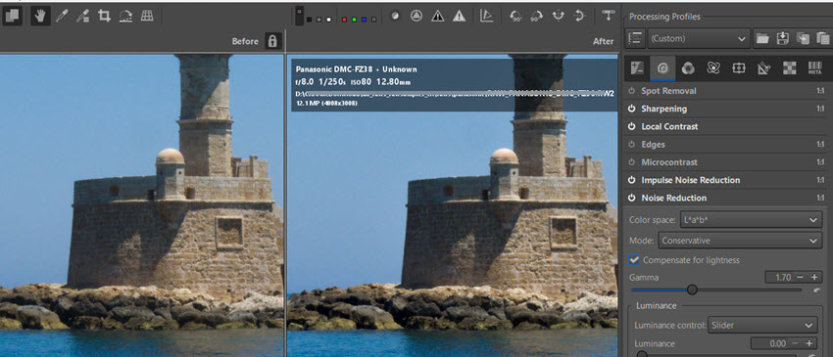The width and height of the screenshot is (833, 357).
Task: Preview the blue channel only
Action: [x=364, y=20]
